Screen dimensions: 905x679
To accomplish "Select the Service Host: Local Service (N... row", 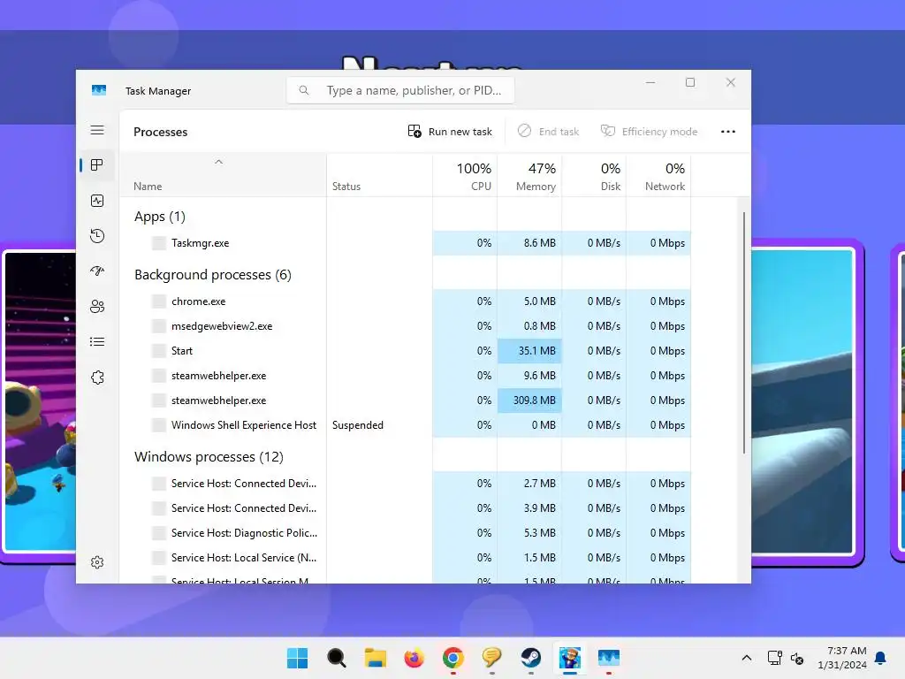I will point(405,558).
